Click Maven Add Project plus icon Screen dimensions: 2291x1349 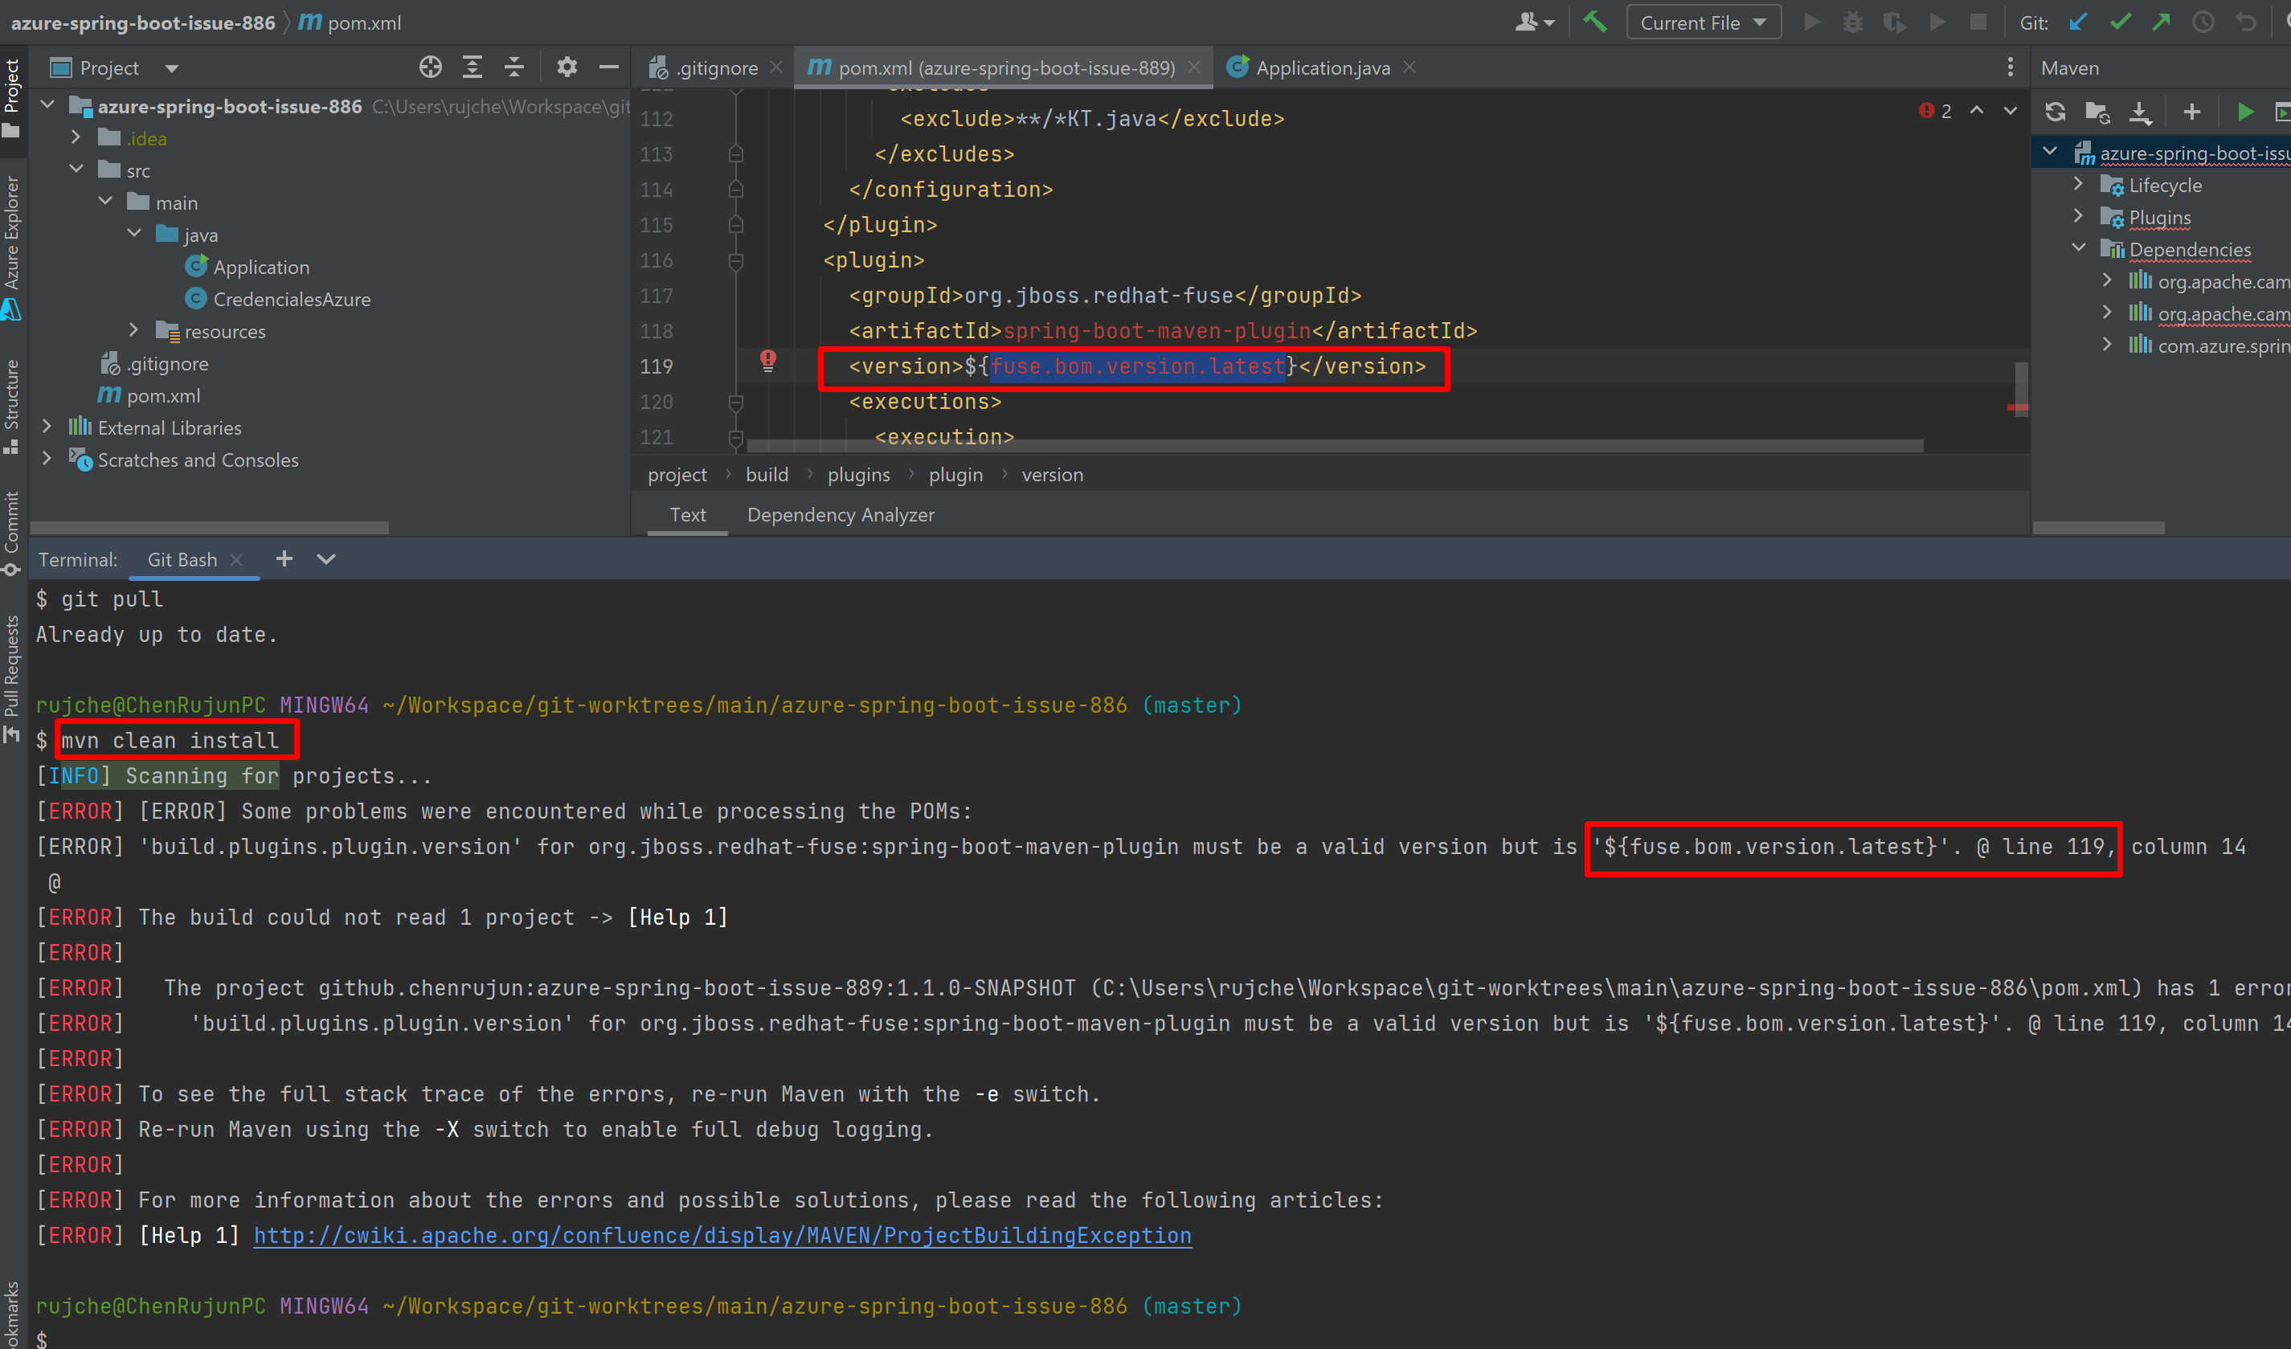(x=2191, y=112)
